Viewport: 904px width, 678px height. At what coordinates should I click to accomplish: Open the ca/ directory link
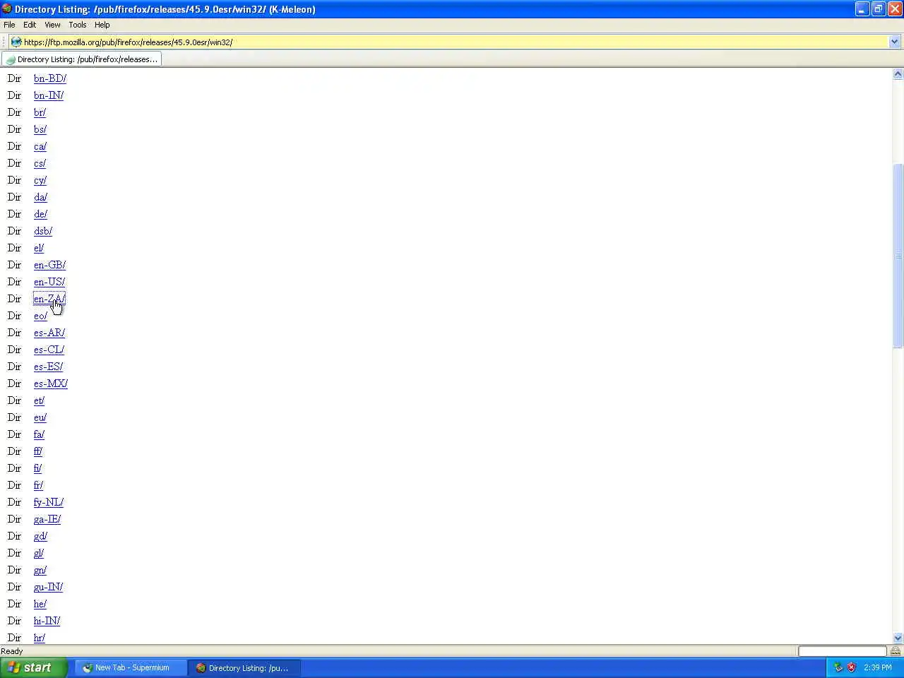pyautogui.click(x=40, y=146)
